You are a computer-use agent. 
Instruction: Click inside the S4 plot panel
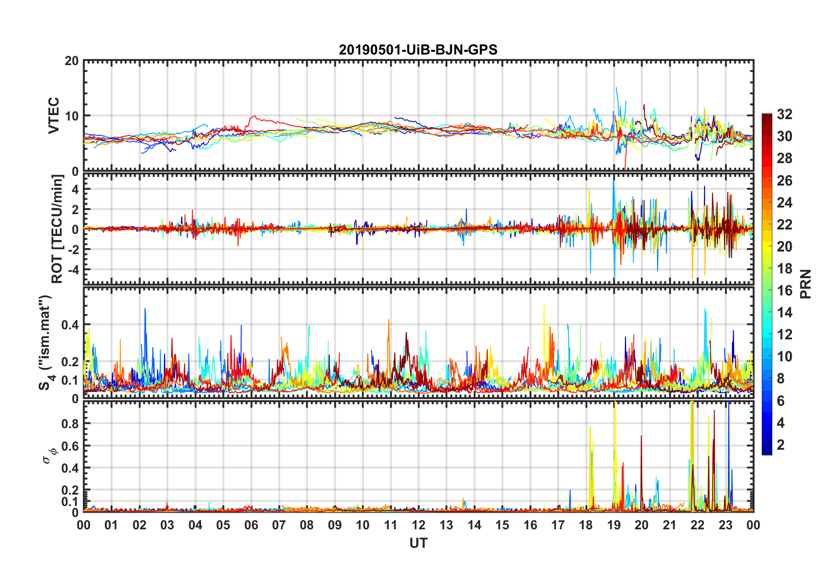point(418,343)
